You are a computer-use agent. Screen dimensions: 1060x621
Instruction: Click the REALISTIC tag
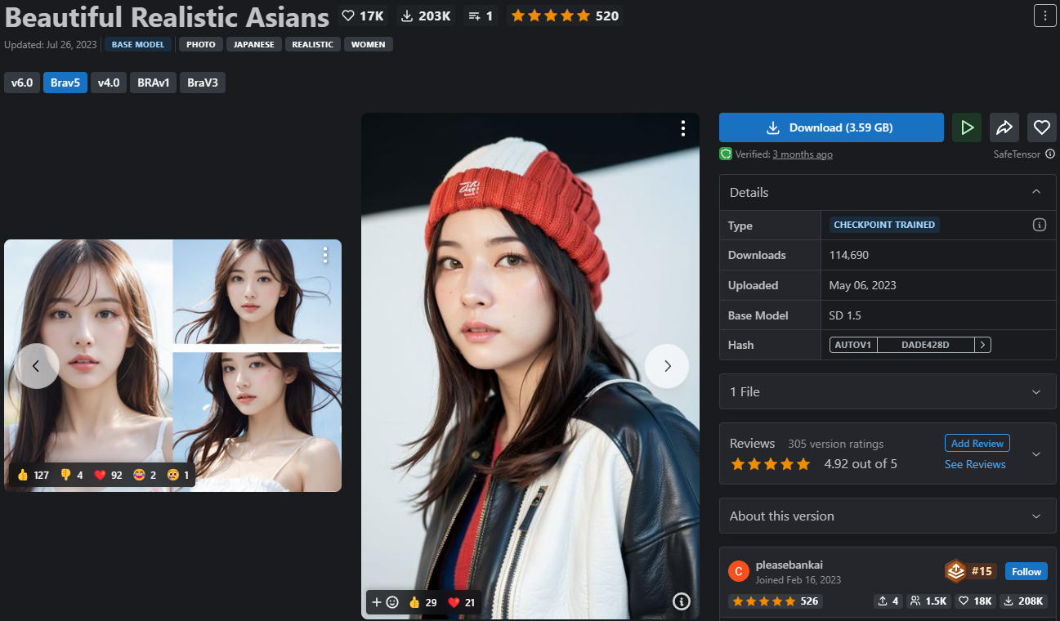coord(313,44)
